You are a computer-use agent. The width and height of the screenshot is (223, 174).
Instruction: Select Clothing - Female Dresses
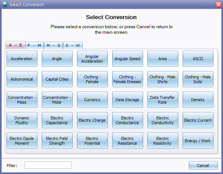pos(127,79)
